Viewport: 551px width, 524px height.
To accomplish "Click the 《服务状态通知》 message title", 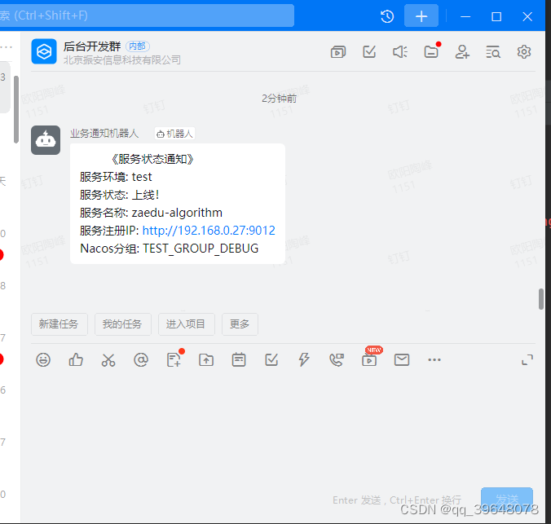I will pyautogui.click(x=153, y=159).
